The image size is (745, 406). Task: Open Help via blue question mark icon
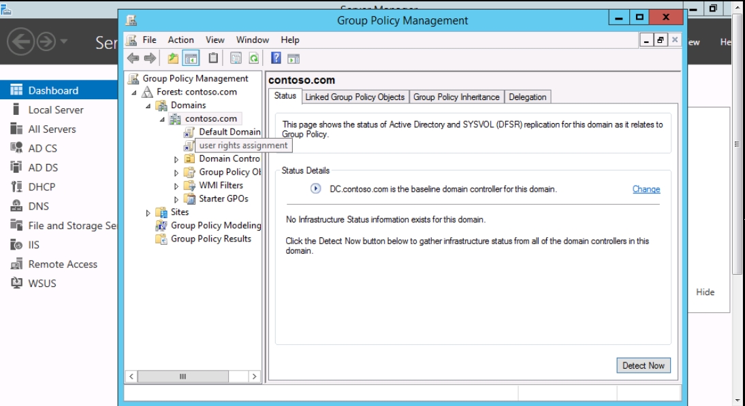(x=277, y=58)
